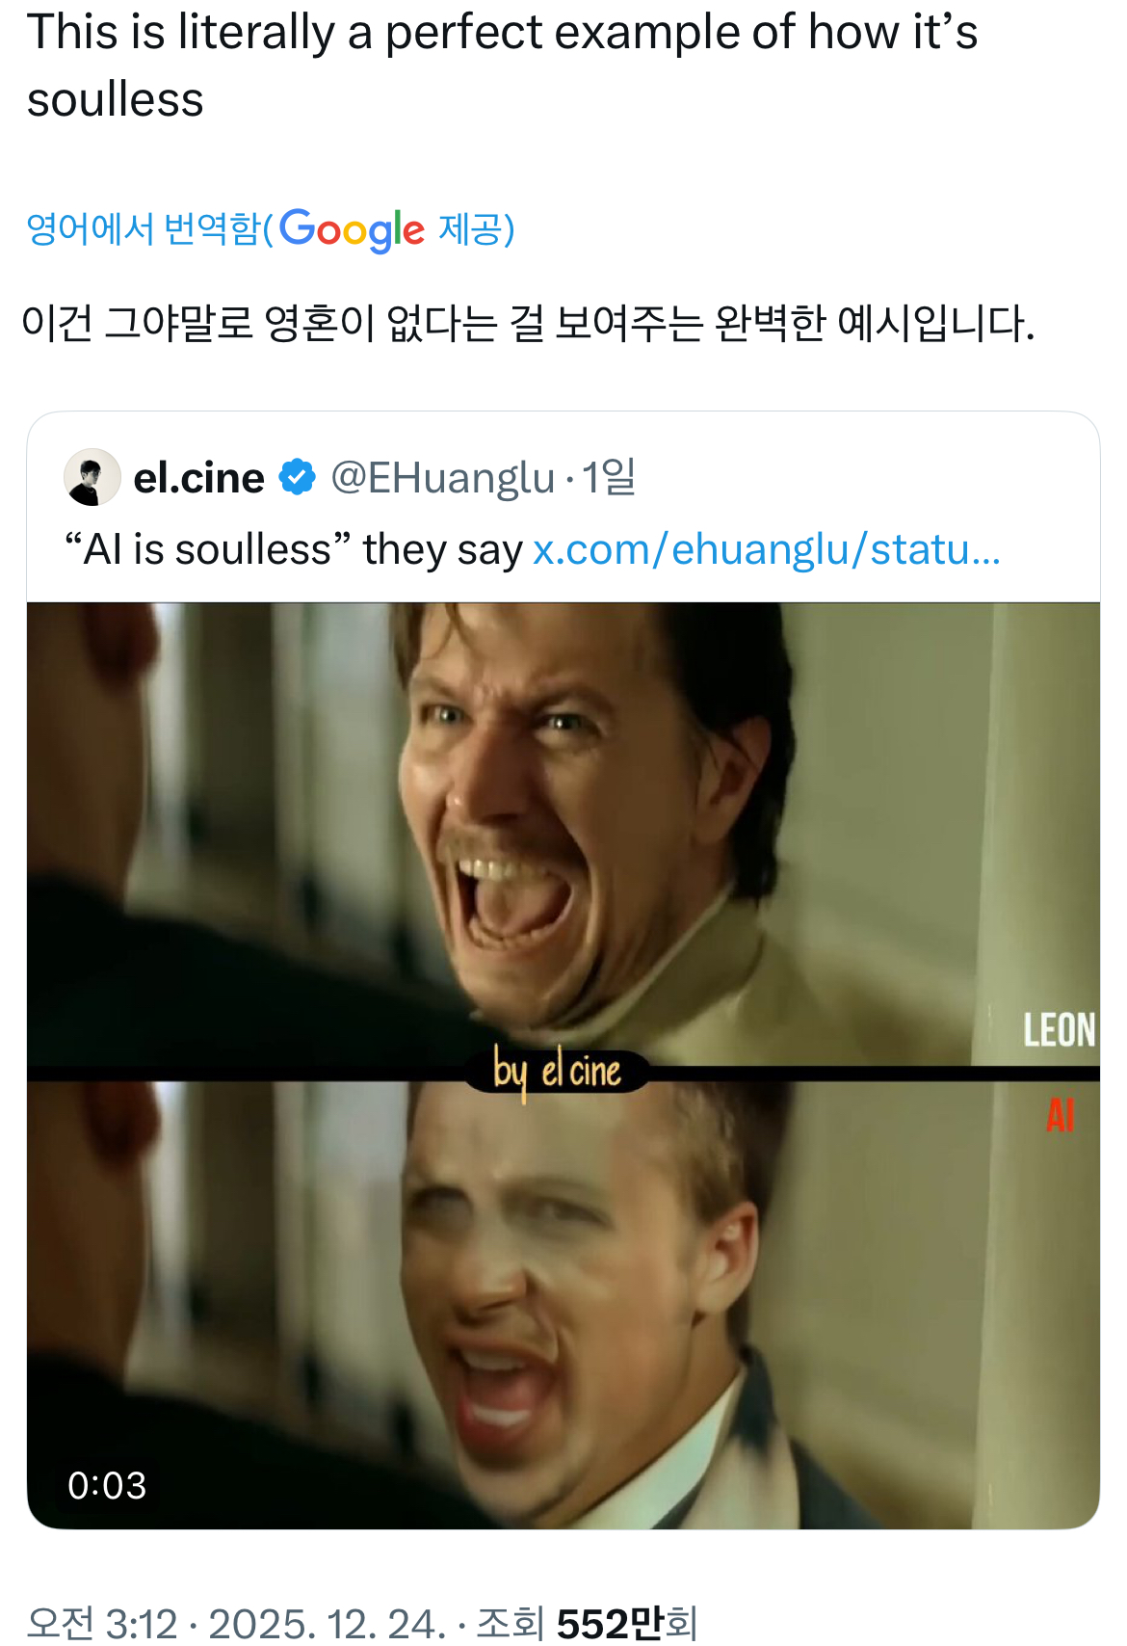This screenshot has width=1127, height=1646.
Task: Click the LEON label on video
Action: pyautogui.click(x=1059, y=1030)
